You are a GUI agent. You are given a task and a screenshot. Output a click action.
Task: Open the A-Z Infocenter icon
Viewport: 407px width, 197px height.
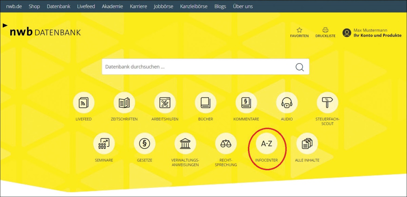point(267,143)
